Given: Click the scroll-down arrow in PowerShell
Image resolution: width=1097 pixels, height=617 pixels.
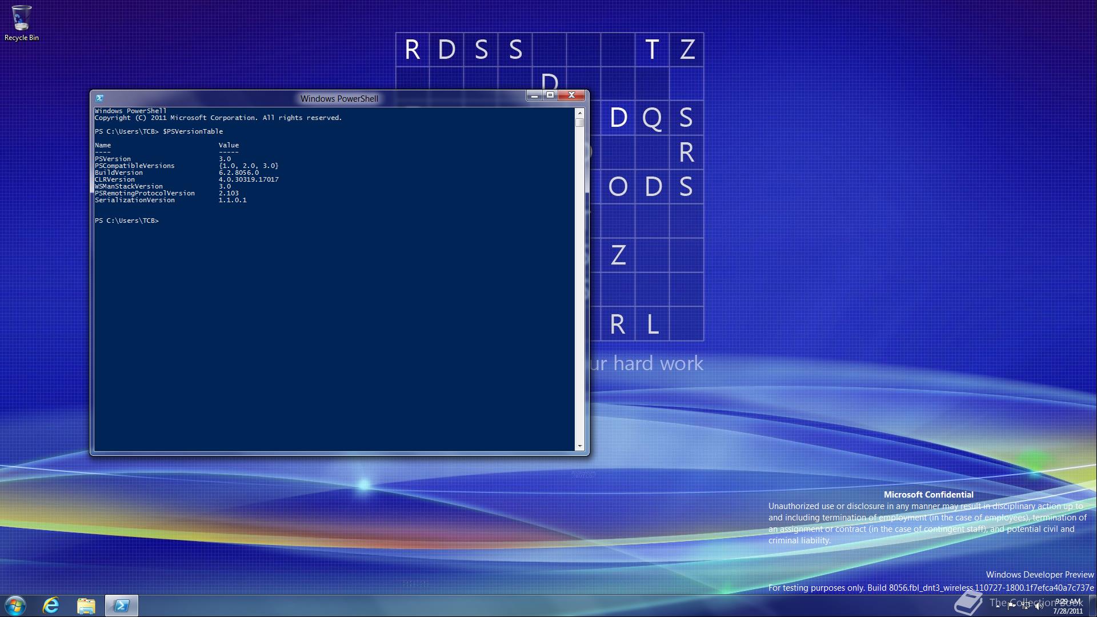Looking at the screenshot, I should 580,446.
